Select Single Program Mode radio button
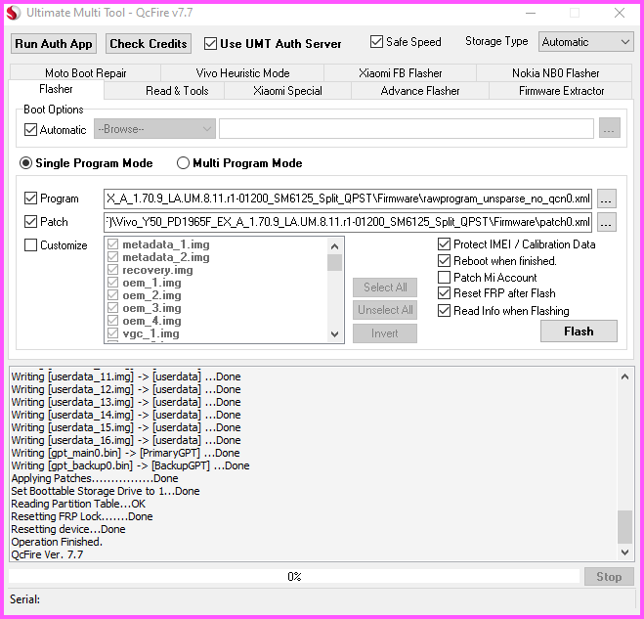This screenshot has height=619, width=644. [x=25, y=163]
